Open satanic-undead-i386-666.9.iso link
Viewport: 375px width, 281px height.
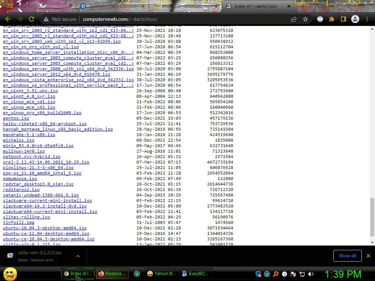pyautogui.click(x=41, y=195)
